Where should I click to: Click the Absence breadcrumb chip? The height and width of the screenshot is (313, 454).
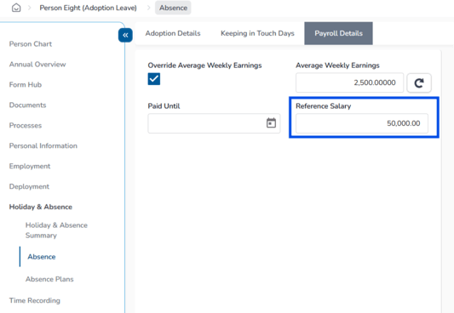173,8
